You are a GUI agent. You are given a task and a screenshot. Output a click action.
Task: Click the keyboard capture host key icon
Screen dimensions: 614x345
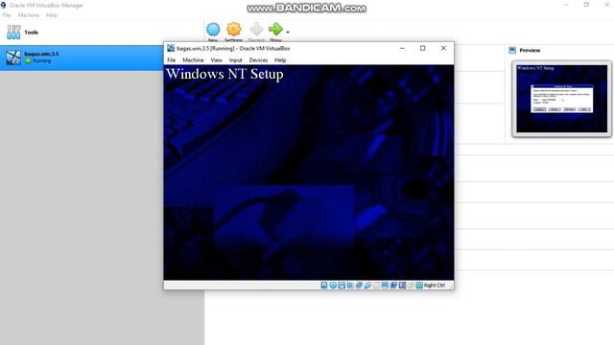coord(419,286)
